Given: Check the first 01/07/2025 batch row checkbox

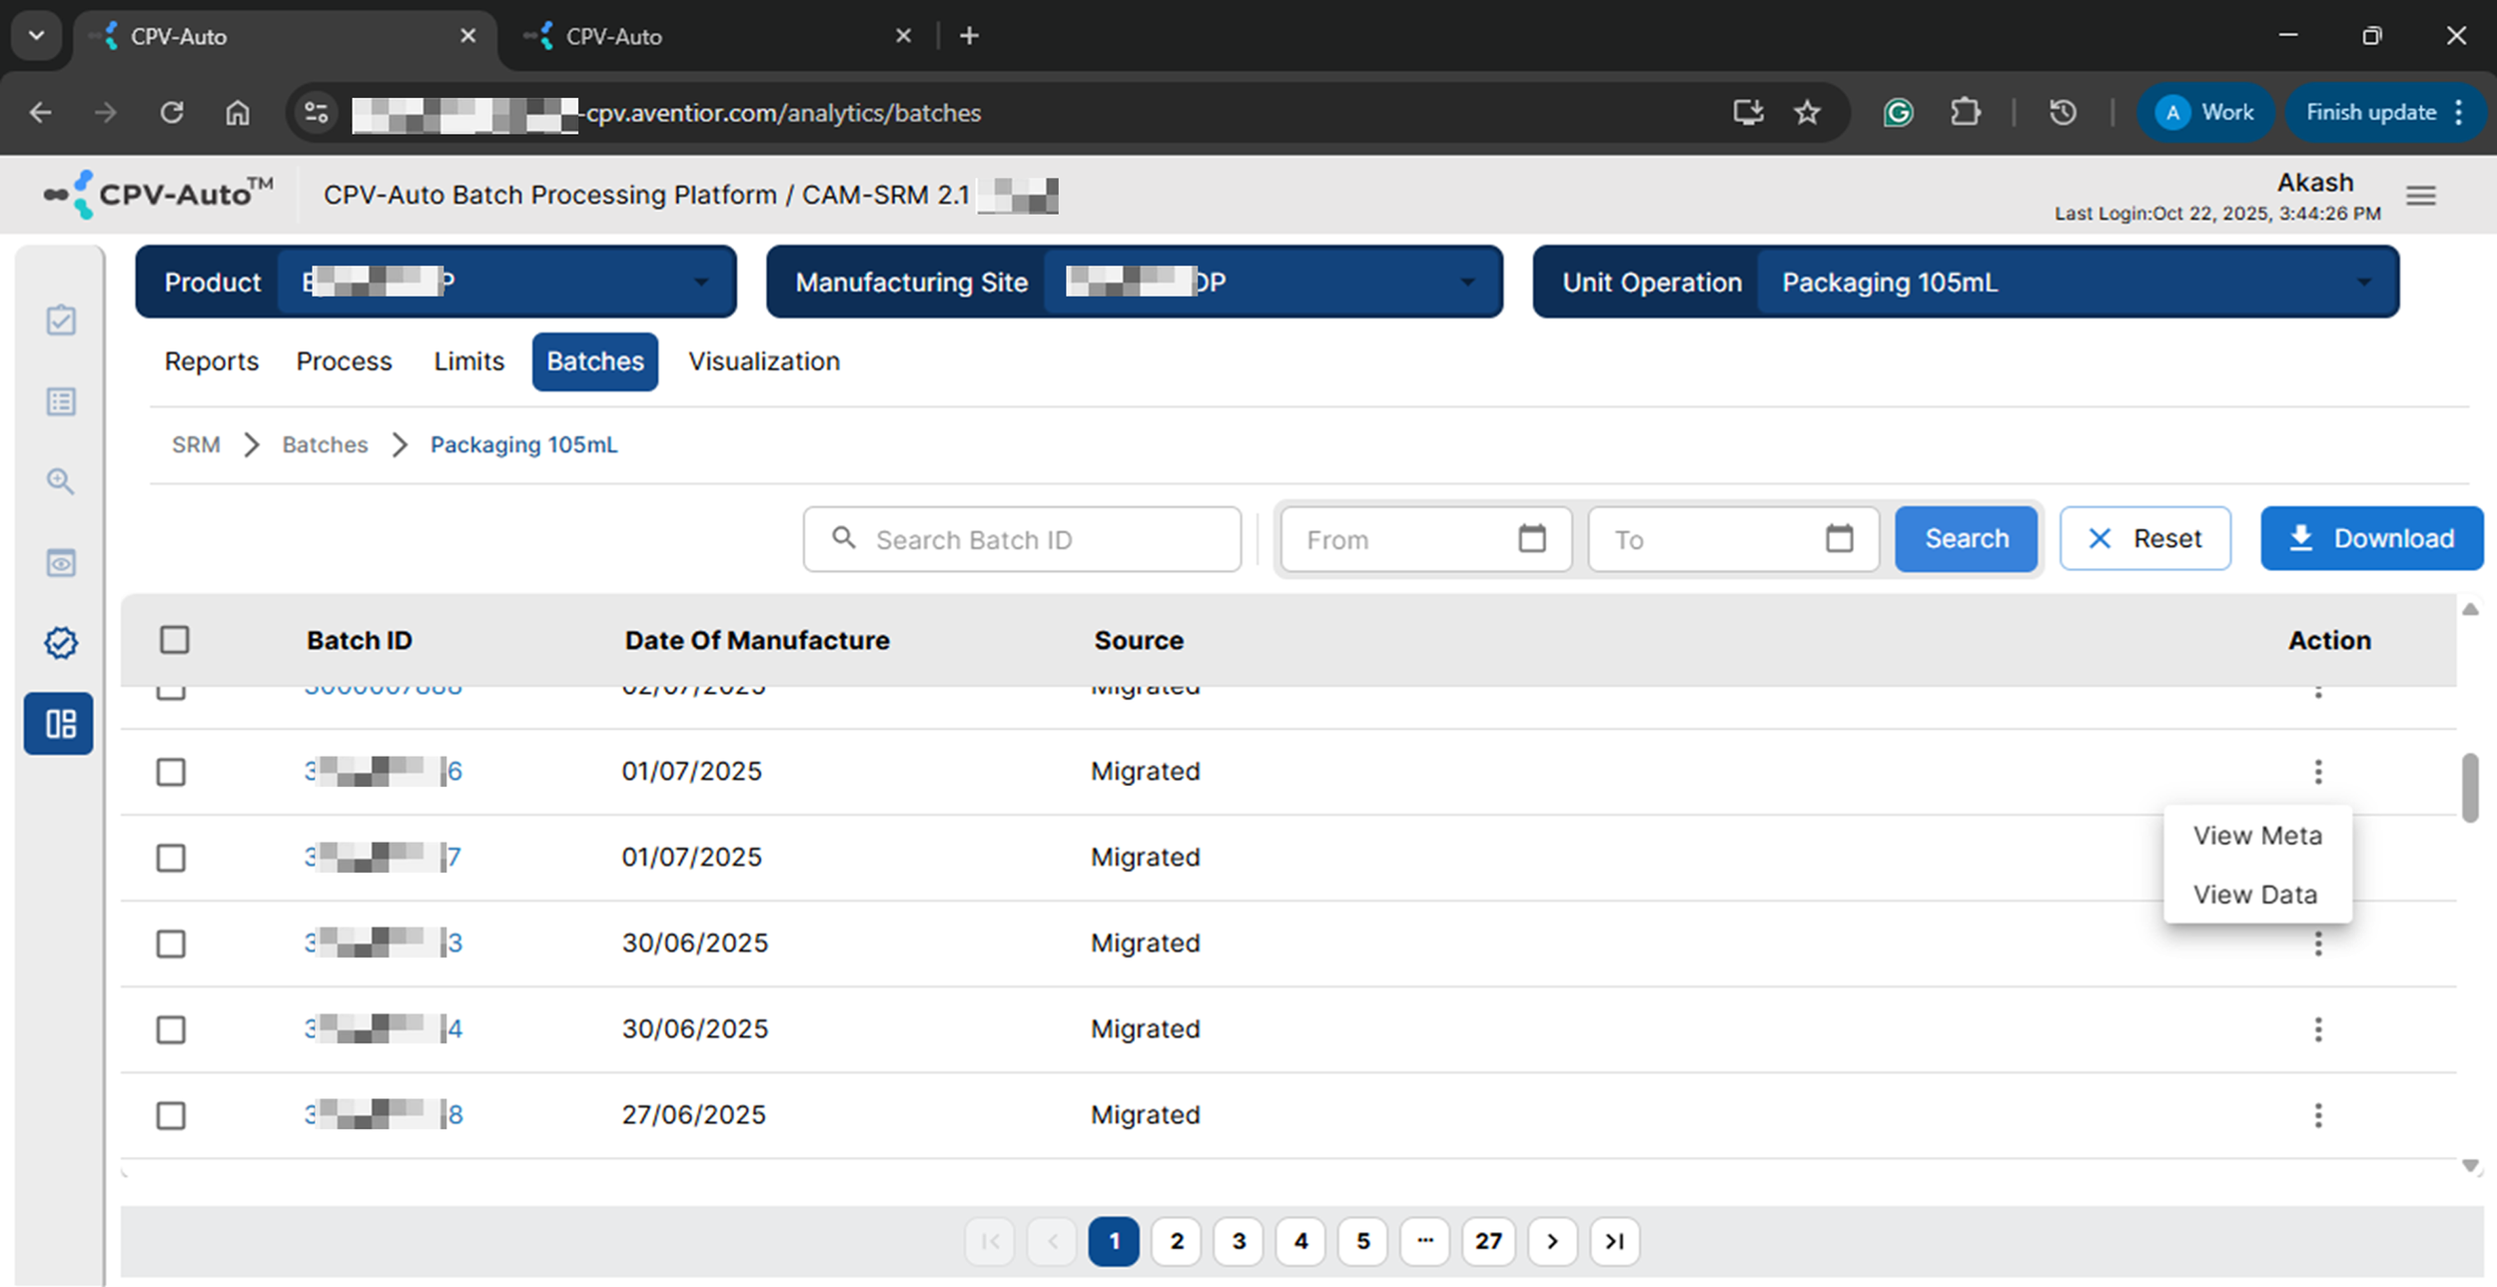Looking at the screenshot, I should (x=171, y=772).
